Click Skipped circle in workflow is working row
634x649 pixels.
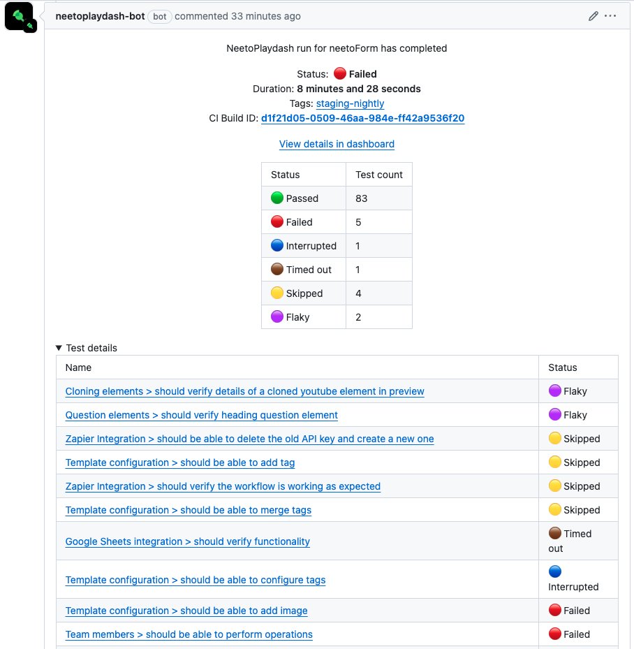(554, 486)
